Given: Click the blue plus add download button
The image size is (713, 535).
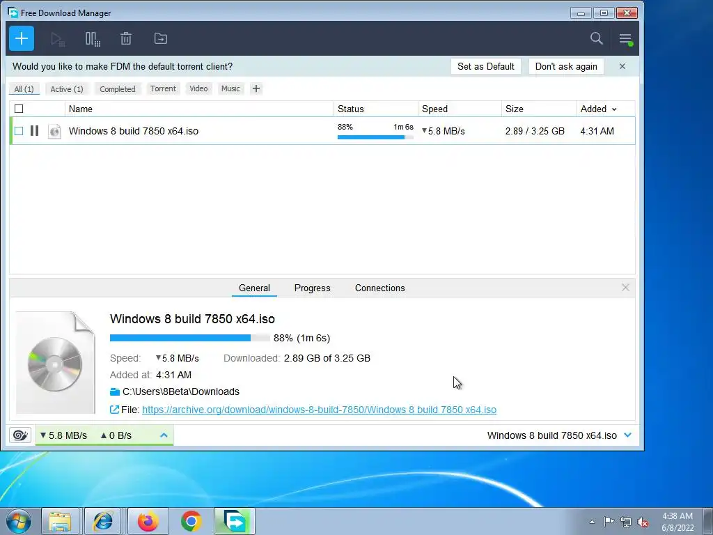Looking at the screenshot, I should click(22, 39).
